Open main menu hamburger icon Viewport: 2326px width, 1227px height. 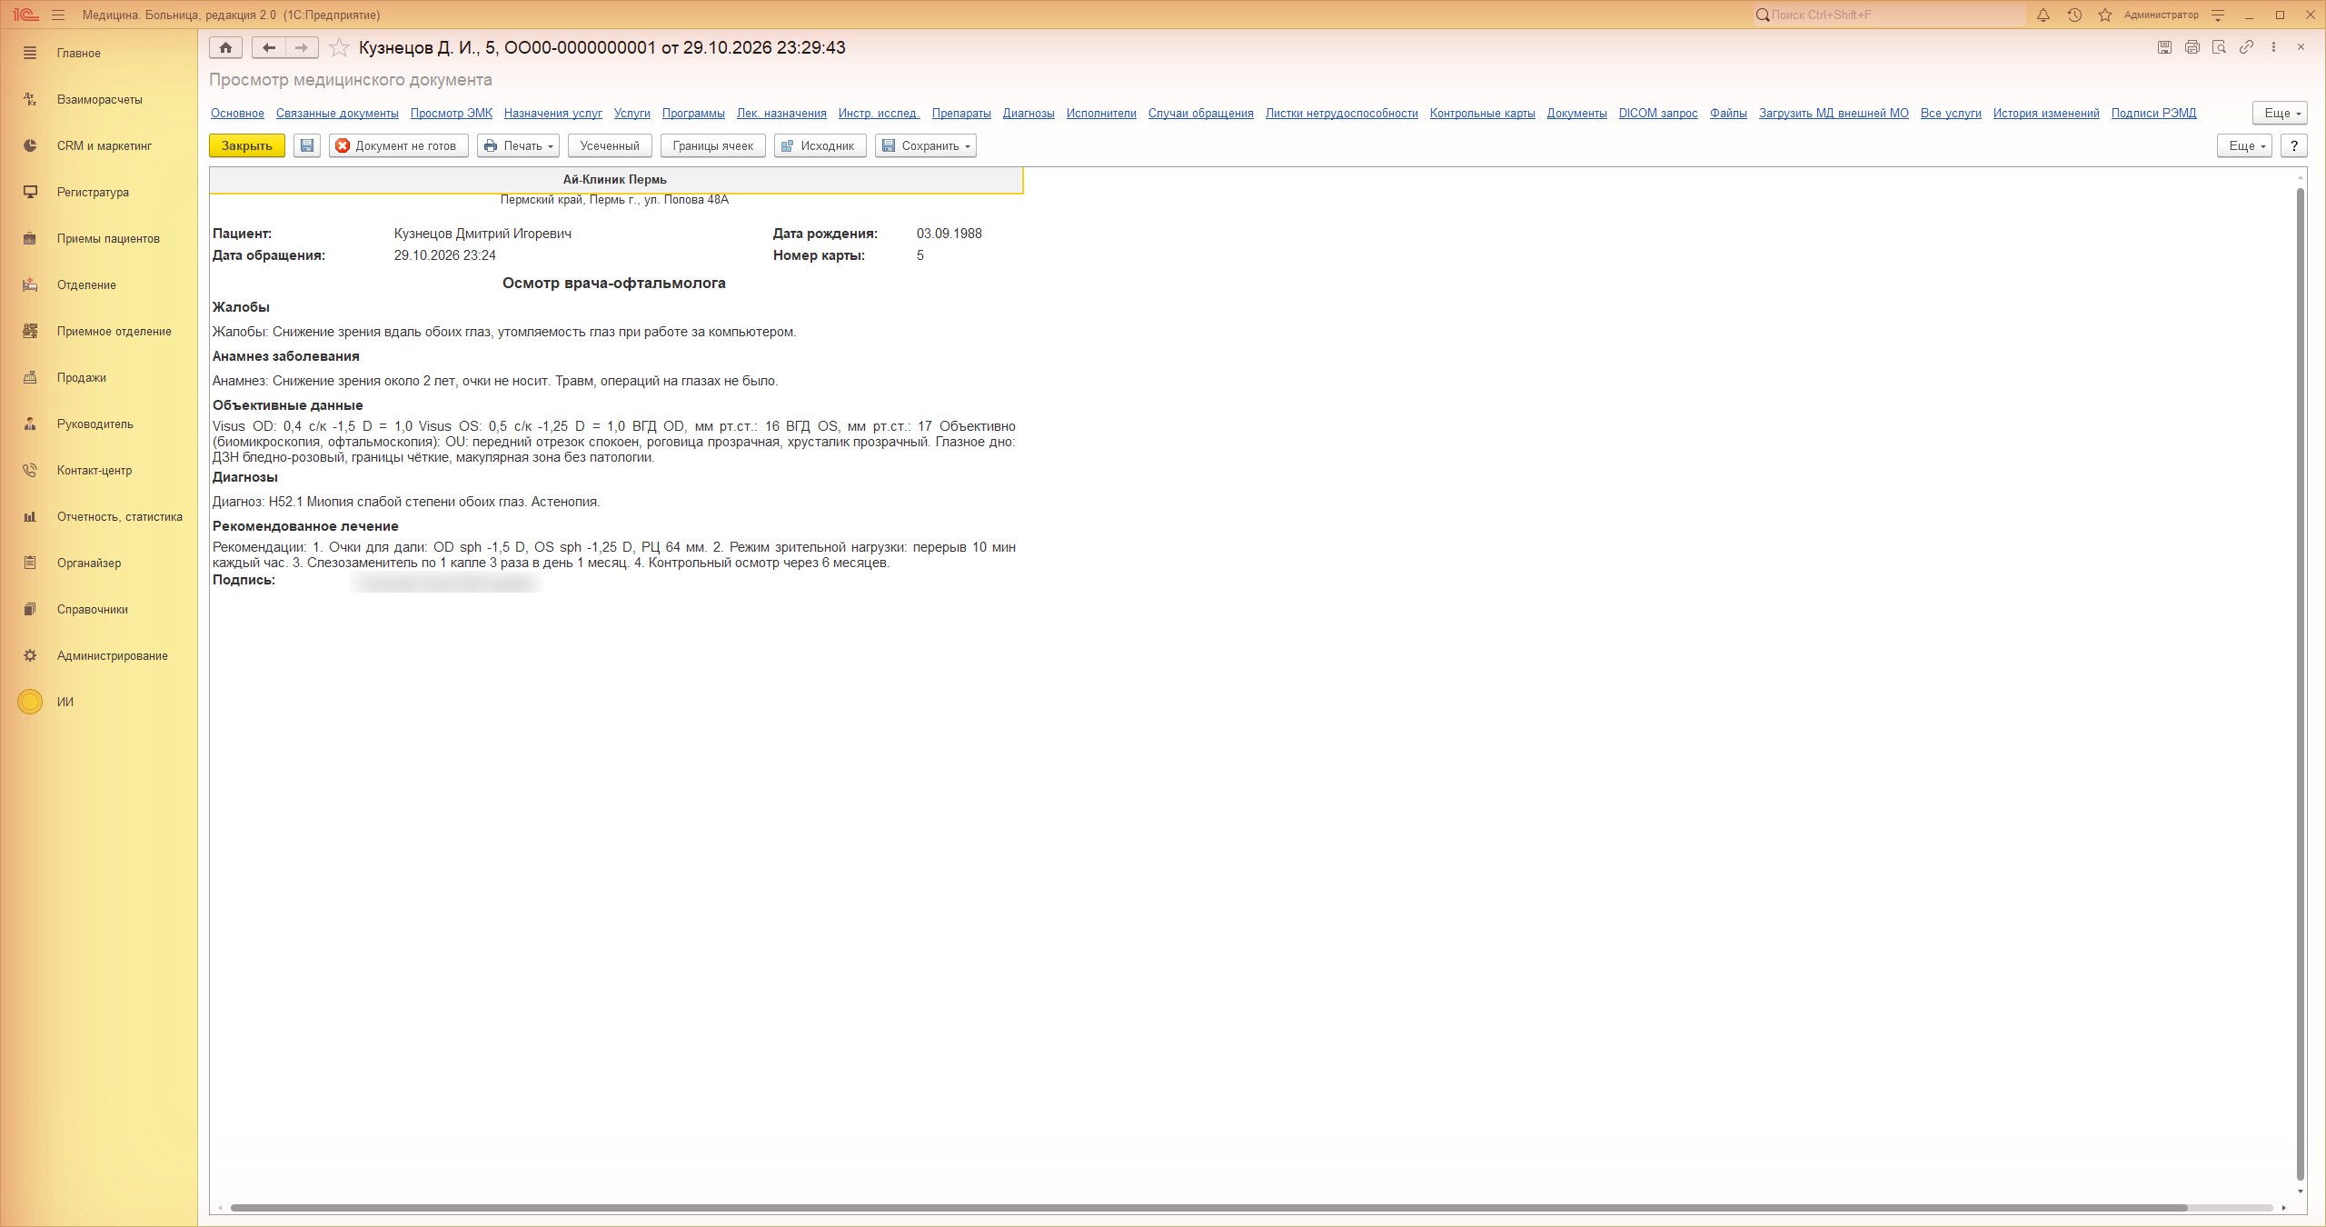[58, 15]
